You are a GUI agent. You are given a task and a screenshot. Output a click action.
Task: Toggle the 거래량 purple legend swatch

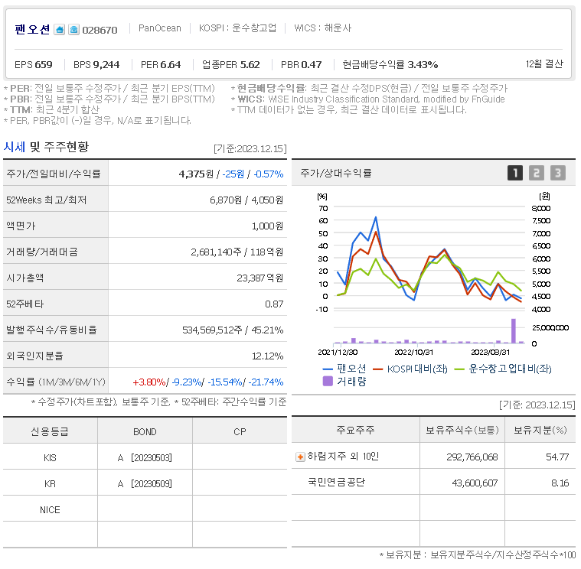pyautogui.click(x=328, y=382)
